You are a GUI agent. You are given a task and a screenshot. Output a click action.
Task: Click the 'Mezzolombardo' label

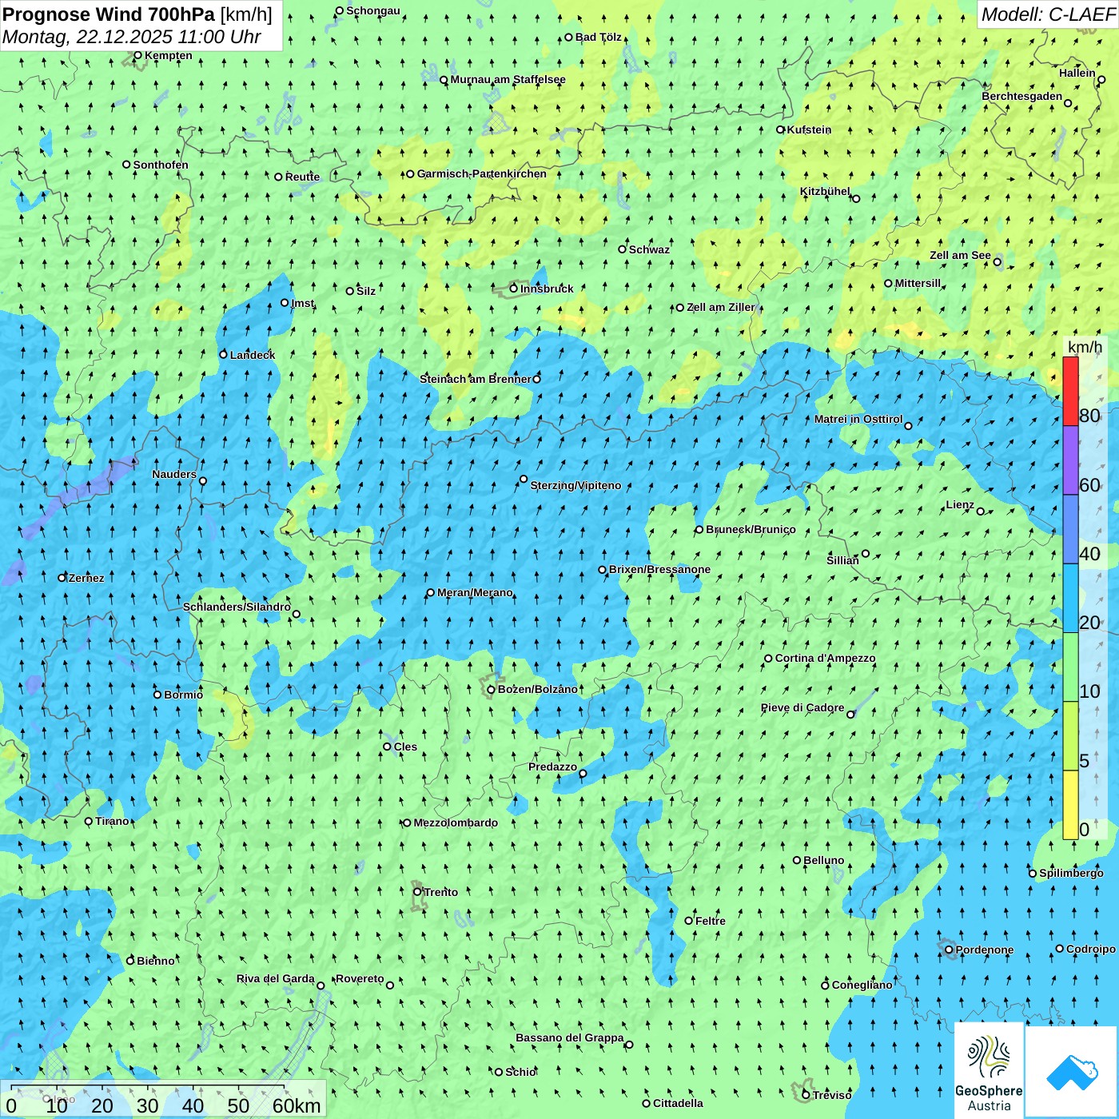click(x=456, y=822)
